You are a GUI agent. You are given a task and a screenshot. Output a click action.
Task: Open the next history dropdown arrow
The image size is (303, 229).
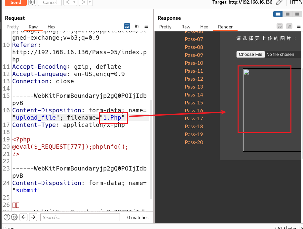click(90, 2)
